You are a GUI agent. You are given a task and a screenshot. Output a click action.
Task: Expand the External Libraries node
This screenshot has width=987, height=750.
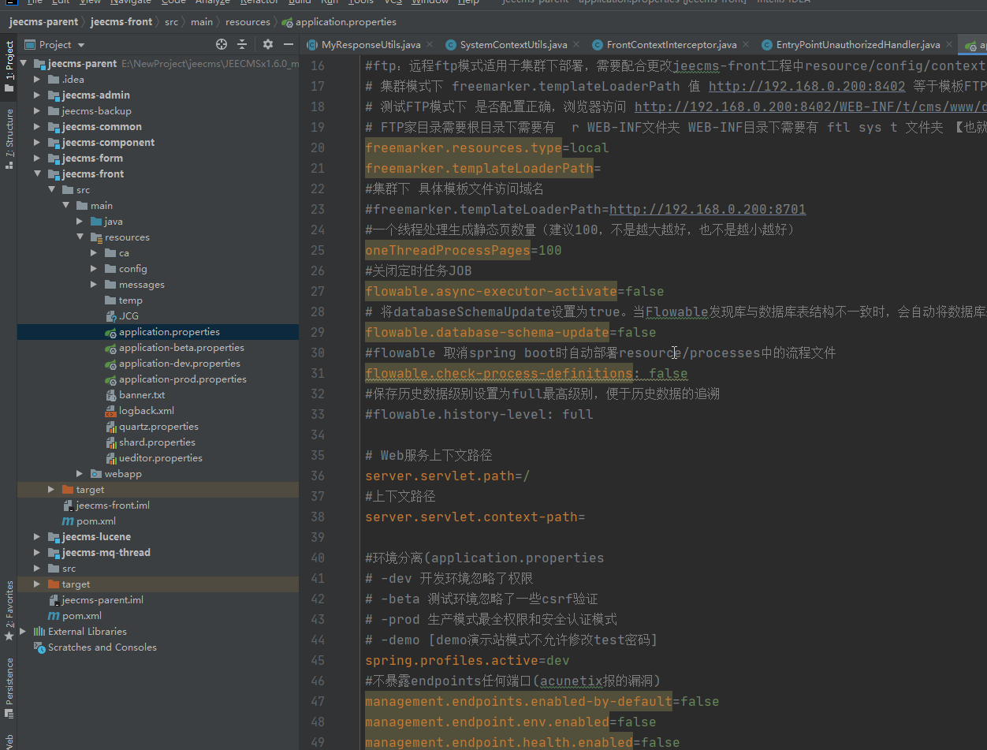coord(24,632)
